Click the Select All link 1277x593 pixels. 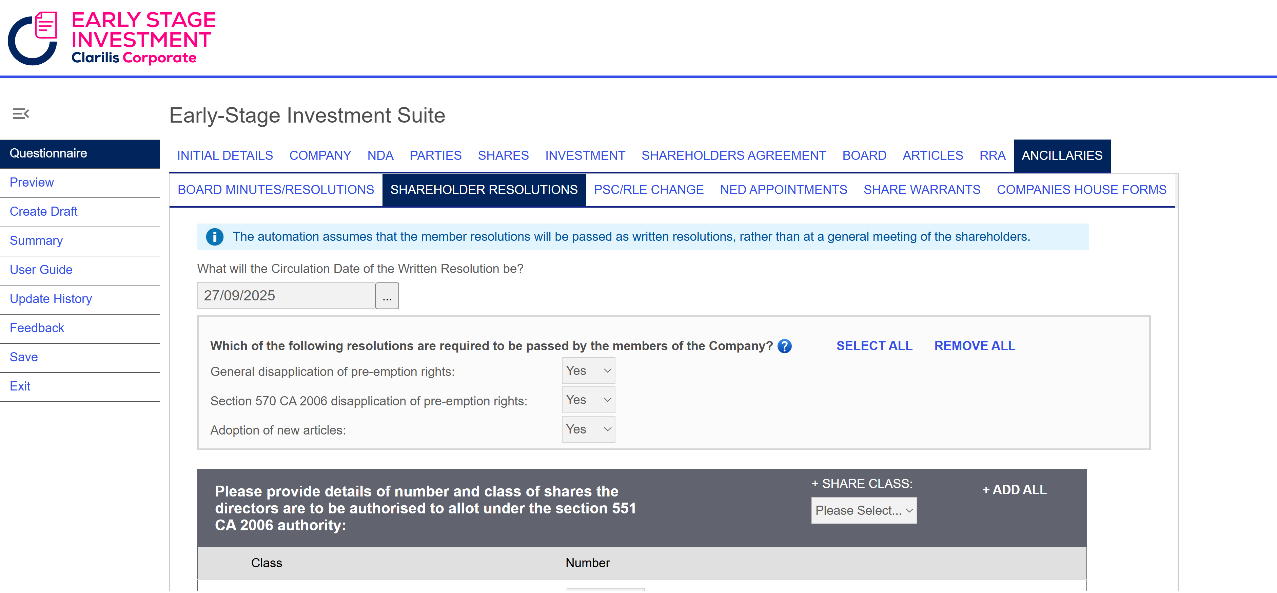click(874, 346)
